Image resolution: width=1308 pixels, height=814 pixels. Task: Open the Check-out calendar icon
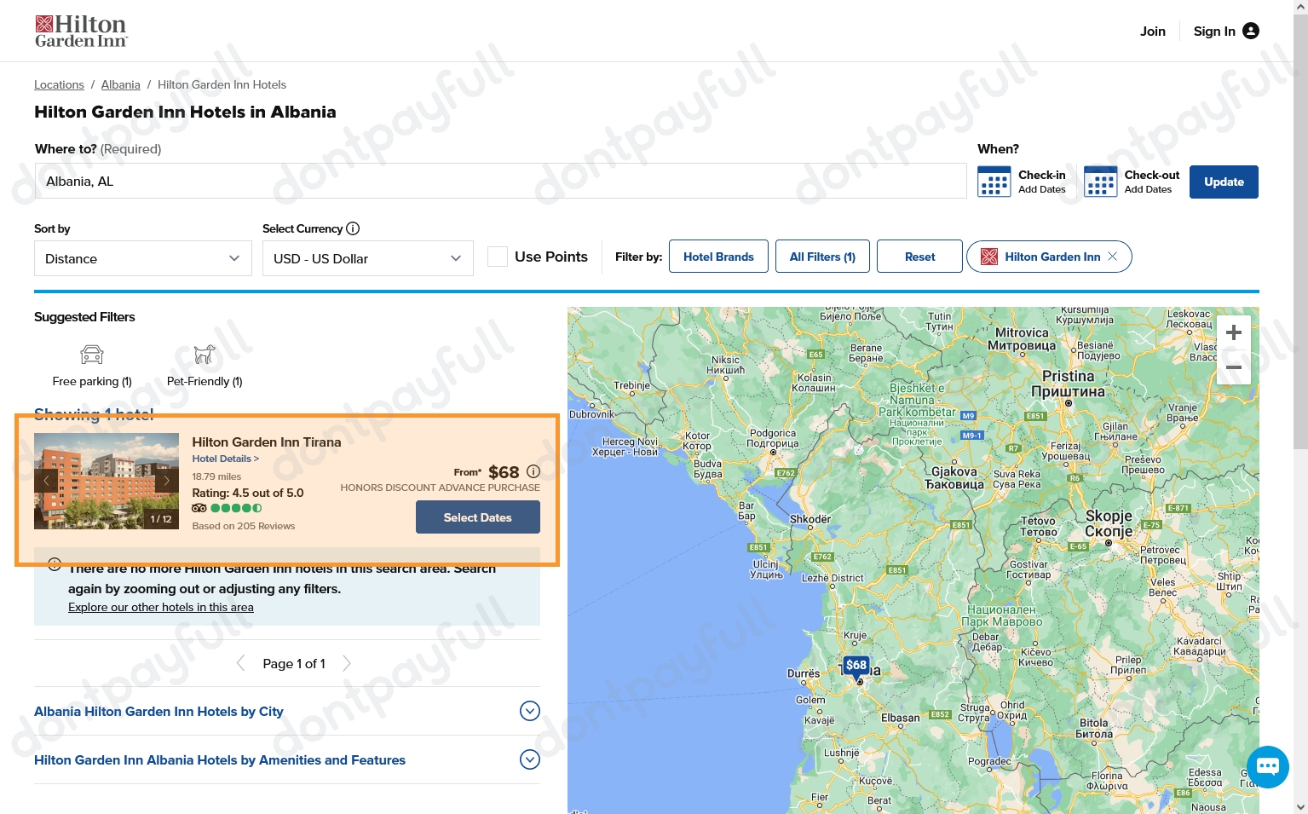(1100, 182)
